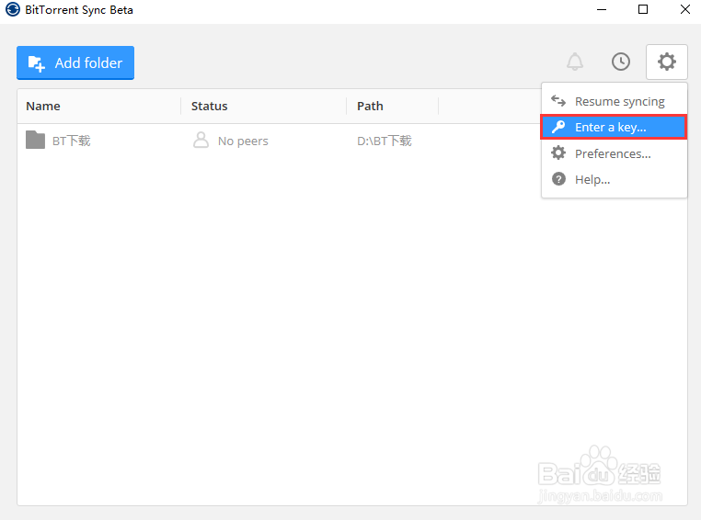Click the BitTorrent Sync logo in title bar
Image resolution: width=701 pixels, height=520 pixels.
[13, 9]
